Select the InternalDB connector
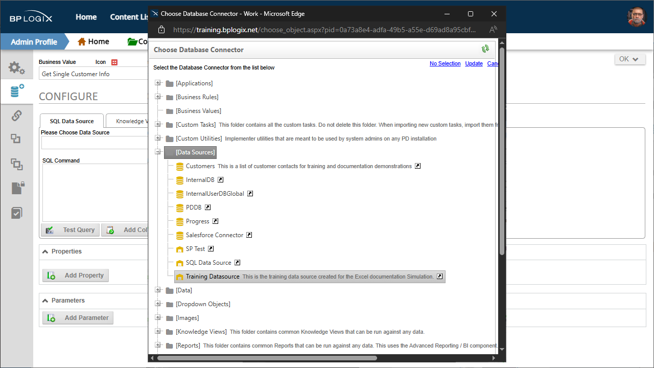Viewport: 654px width, 368px height. pos(200,180)
